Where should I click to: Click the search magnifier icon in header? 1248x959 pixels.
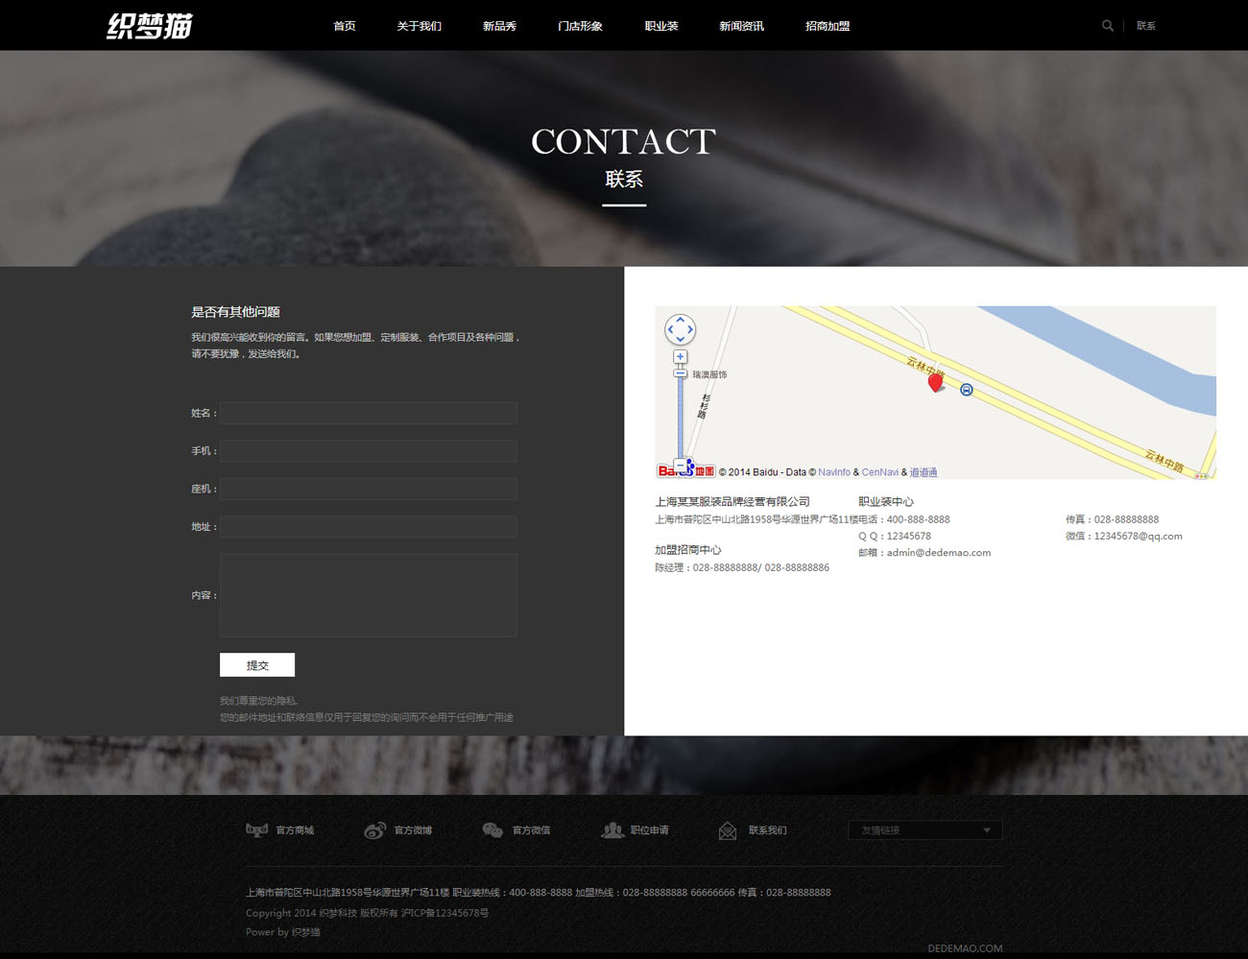(1107, 26)
